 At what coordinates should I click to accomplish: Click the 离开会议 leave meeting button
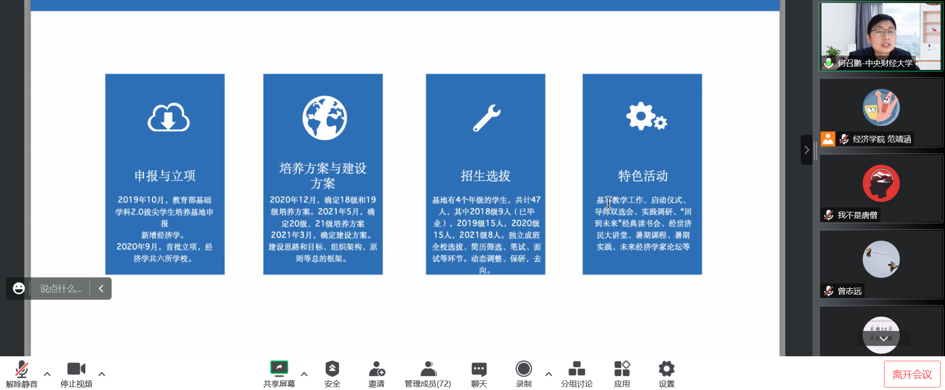912,374
